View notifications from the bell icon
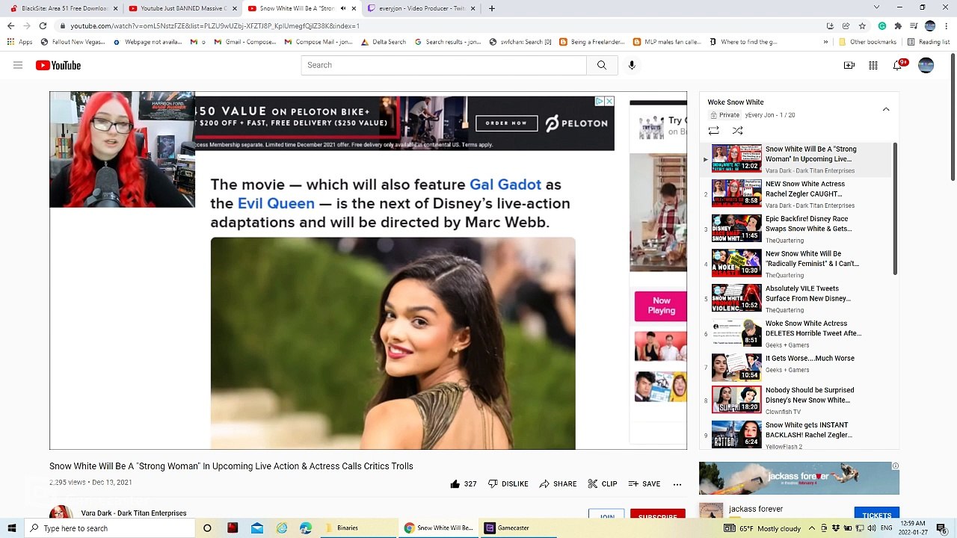Image resolution: width=957 pixels, height=538 pixels. [x=898, y=66]
